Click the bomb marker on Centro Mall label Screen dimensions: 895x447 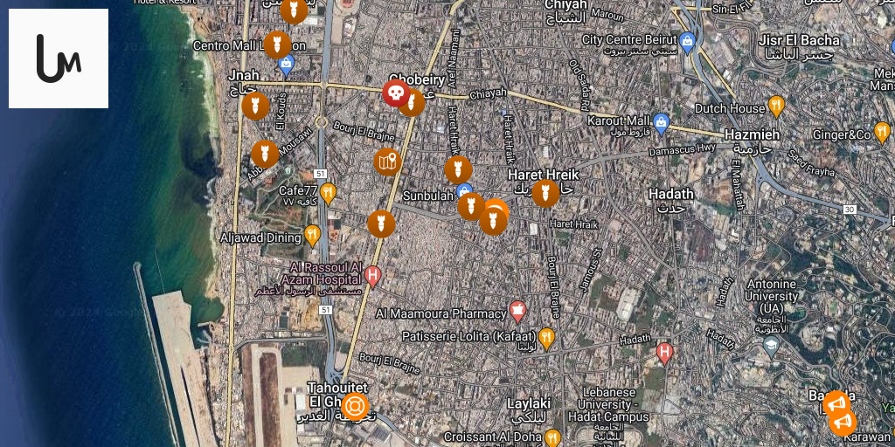tap(277, 45)
